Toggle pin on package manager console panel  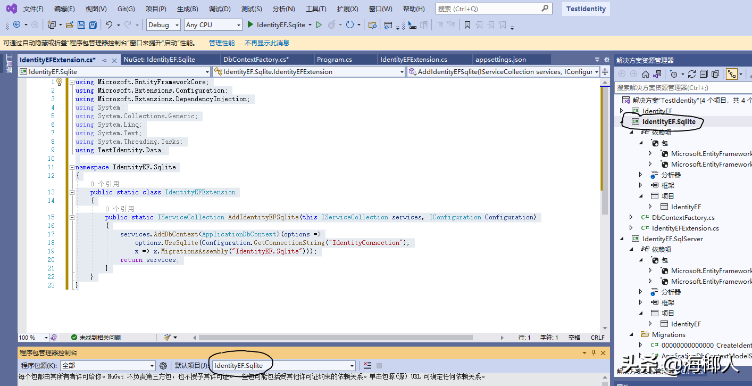coord(594,352)
